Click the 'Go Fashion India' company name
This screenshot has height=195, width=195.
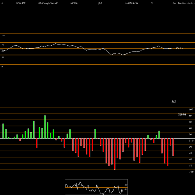[x=183, y=3]
